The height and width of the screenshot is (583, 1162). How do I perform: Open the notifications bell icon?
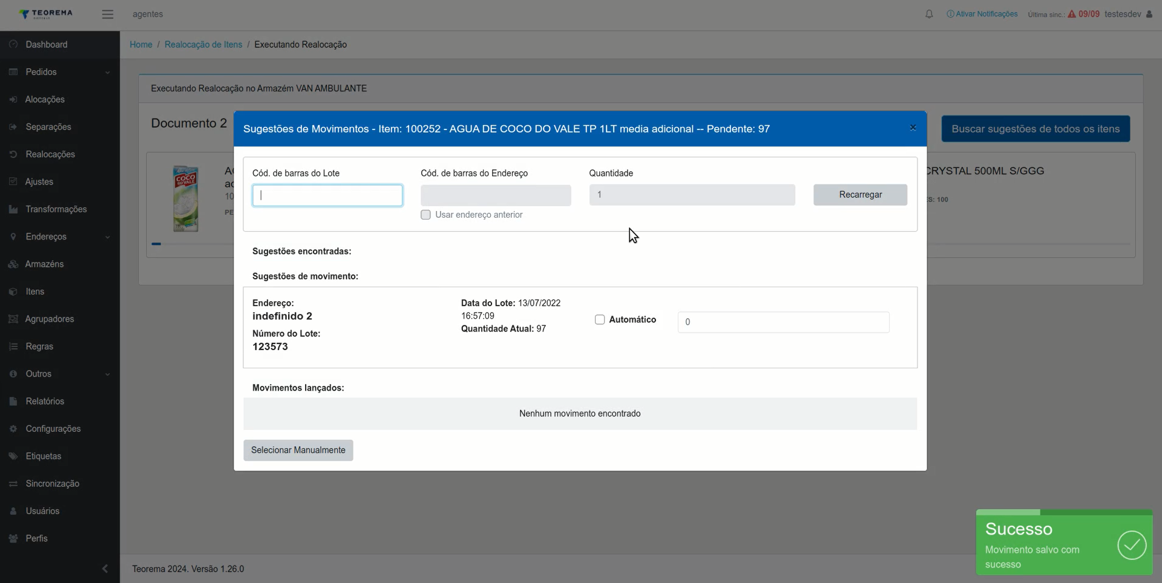pos(929,14)
